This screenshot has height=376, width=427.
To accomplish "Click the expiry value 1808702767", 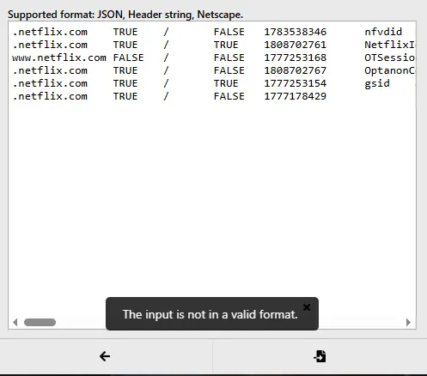I will 295,70.
